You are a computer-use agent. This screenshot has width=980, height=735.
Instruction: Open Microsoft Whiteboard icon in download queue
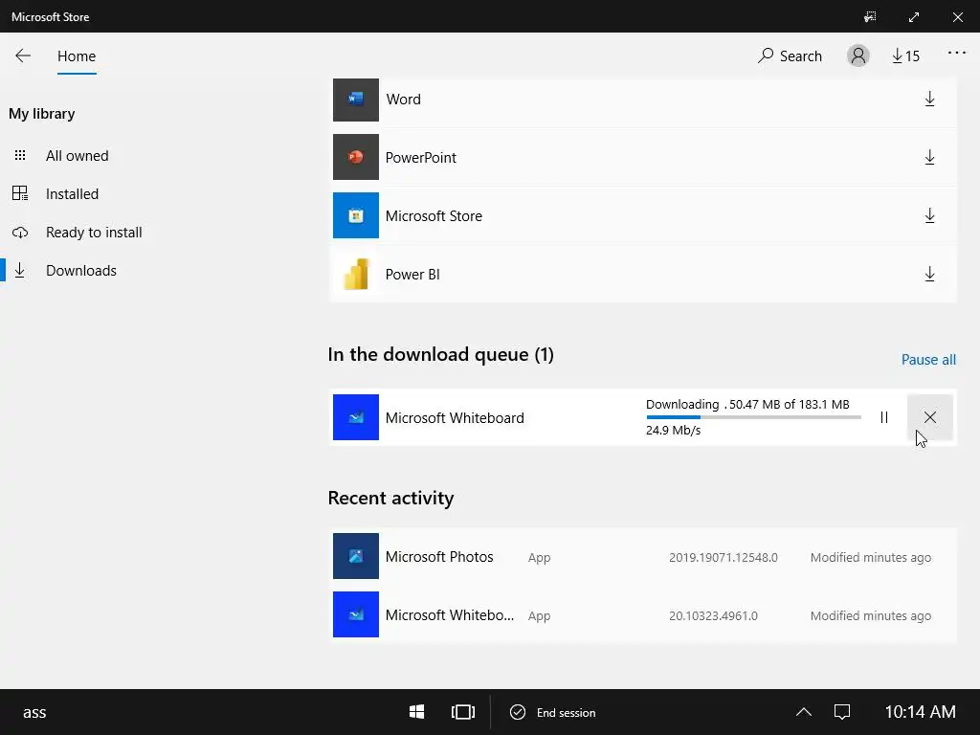356,417
